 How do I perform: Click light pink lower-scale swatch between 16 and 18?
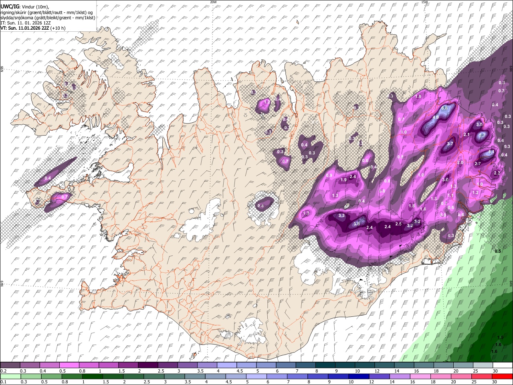point(420,376)
